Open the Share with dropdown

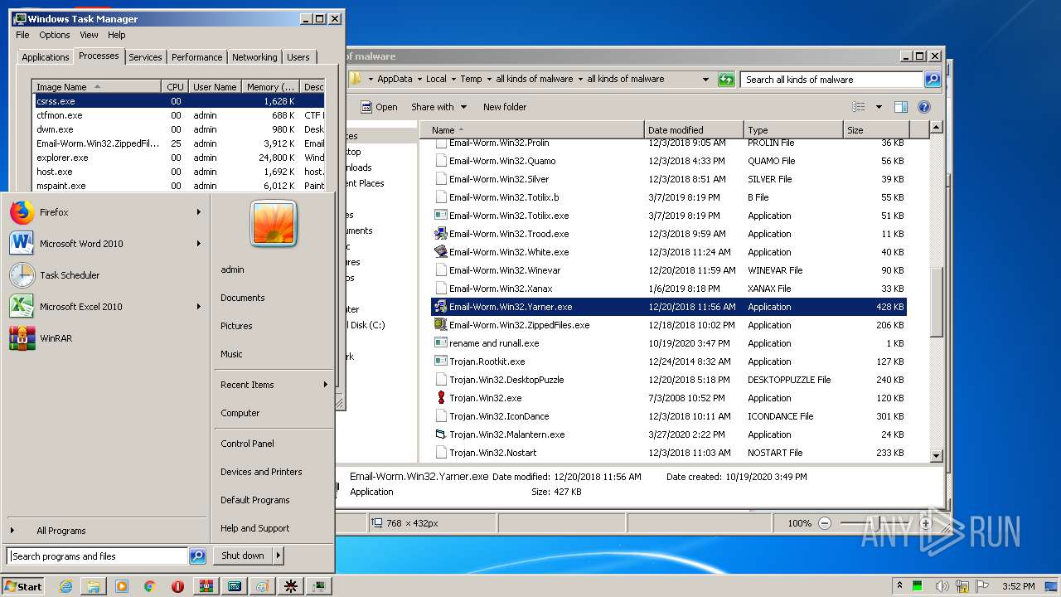pos(439,107)
